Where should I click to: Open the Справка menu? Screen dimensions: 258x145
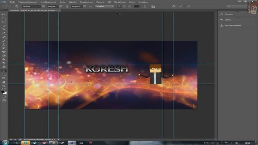(143, 2)
